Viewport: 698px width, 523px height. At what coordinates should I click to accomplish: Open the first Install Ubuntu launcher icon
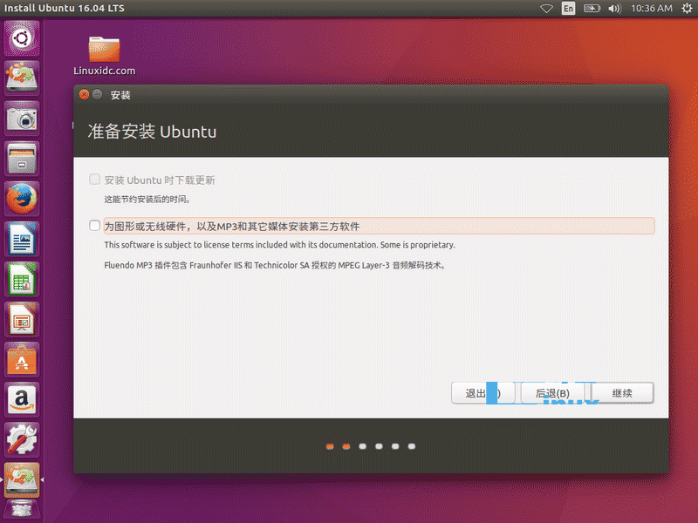22,78
